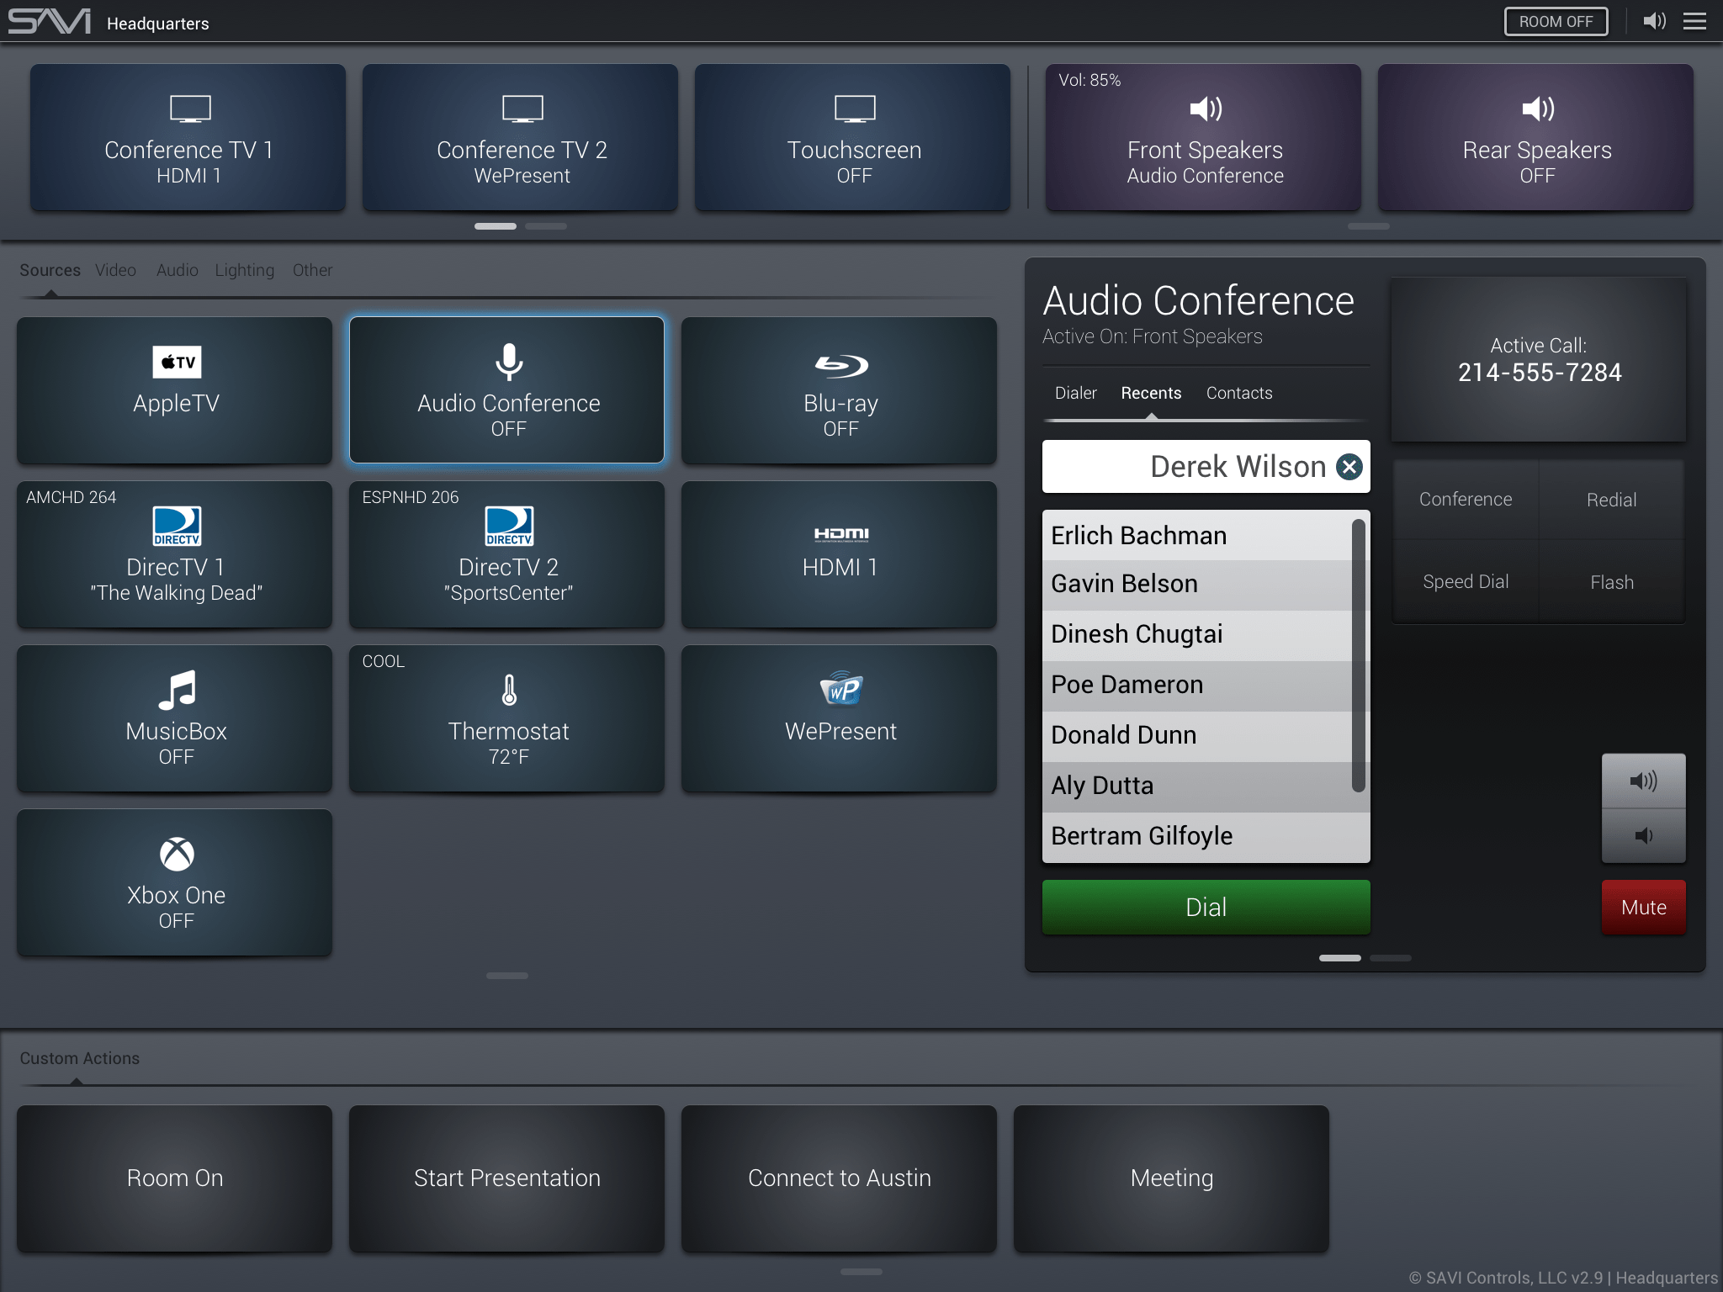Viewport: 1723px width, 1292px height.
Task: Tap the microphone icon on Audio Conference tile
Action: click(506, 363)
